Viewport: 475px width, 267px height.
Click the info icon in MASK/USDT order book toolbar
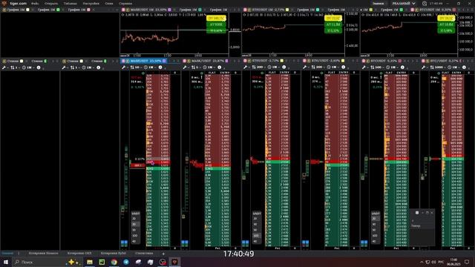(x=220, y=67)
